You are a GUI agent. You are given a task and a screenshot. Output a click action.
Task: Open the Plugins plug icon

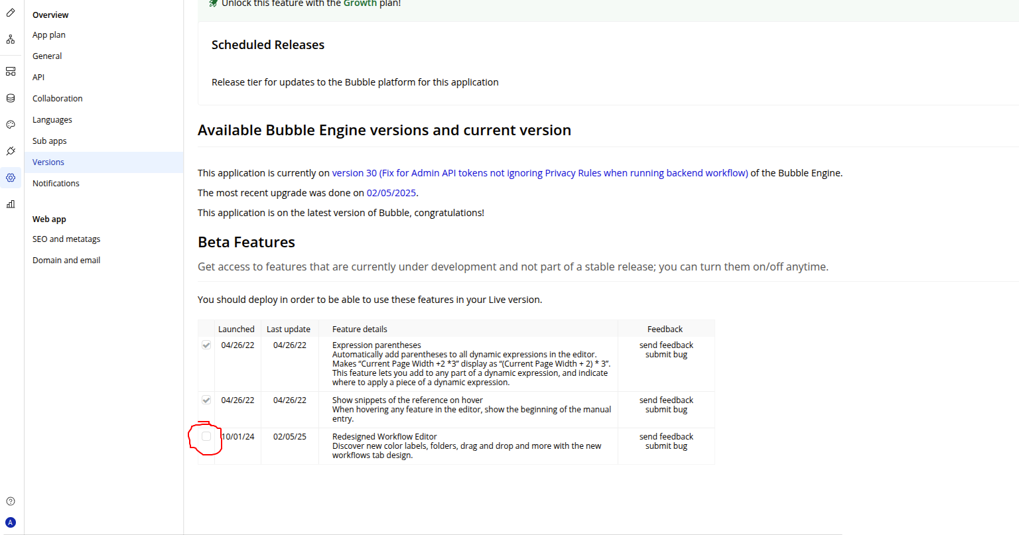tap(11, 151)
